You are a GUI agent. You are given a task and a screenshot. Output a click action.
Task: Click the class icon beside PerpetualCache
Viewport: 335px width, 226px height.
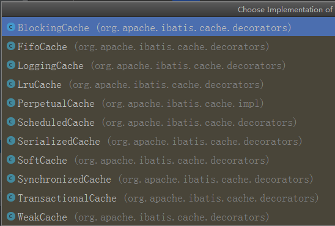point(11,103)
